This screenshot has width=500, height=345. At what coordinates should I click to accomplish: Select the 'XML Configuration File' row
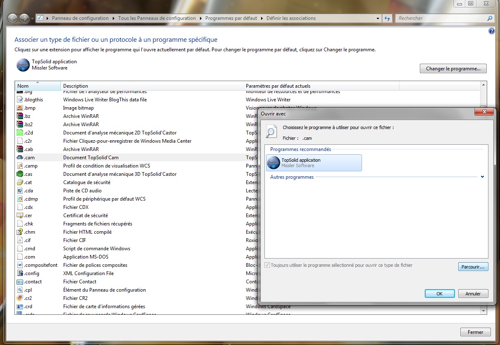coord(88,273)
